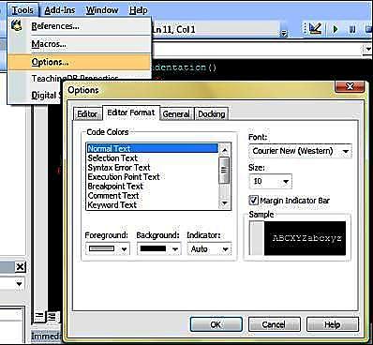The height and width of the screenshot is (345, 373).
Task: Switch to the Editor Format tab
Action: pyautogui.click(x=131, y=112)
